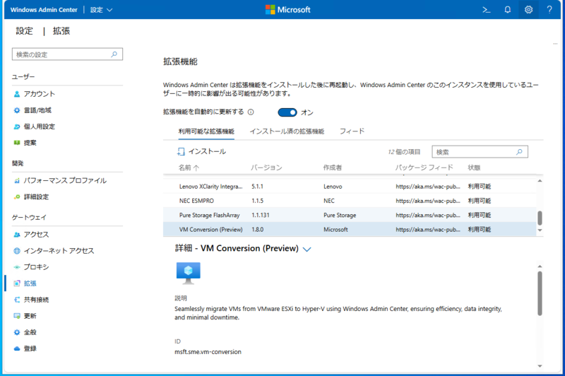Click the 個人用設定 icon in sidebar
The height and width of the screenshot is (376, 565).
pos(17,127)
